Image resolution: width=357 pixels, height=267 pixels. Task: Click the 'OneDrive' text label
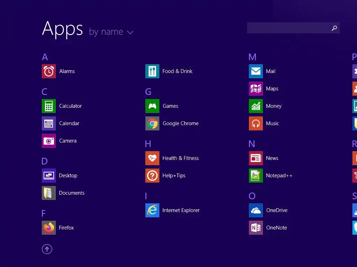pos(277,210)
